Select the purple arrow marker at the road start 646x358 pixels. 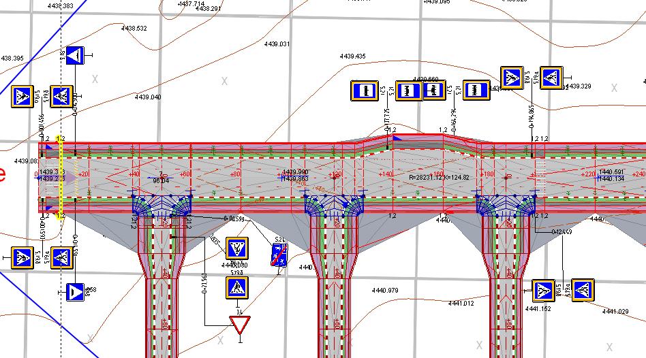[72, 178]
